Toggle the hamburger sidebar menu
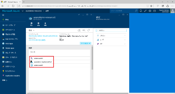 pos(3,15)
